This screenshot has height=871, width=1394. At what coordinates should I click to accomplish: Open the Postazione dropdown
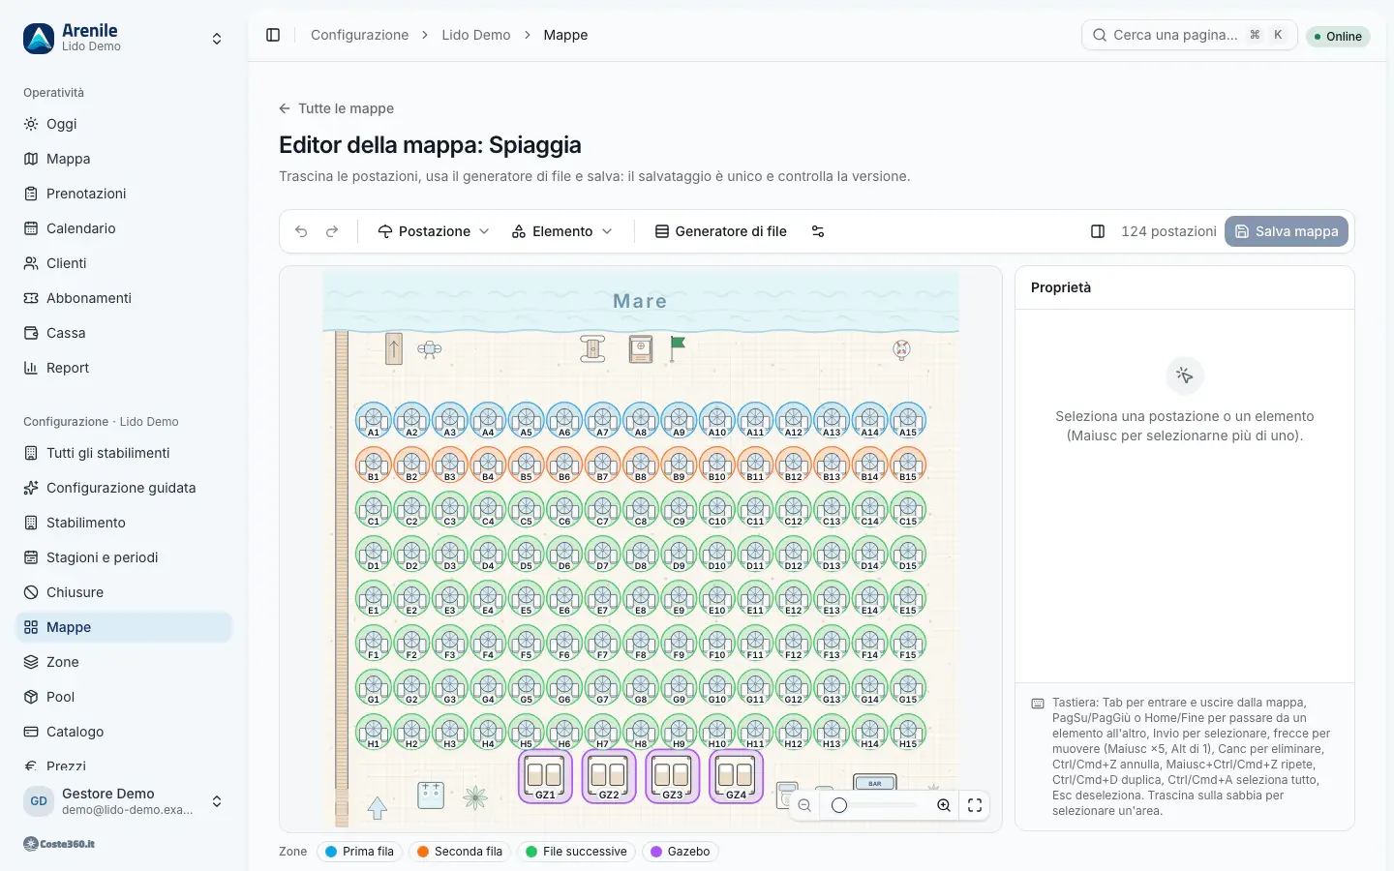[434, 231]
